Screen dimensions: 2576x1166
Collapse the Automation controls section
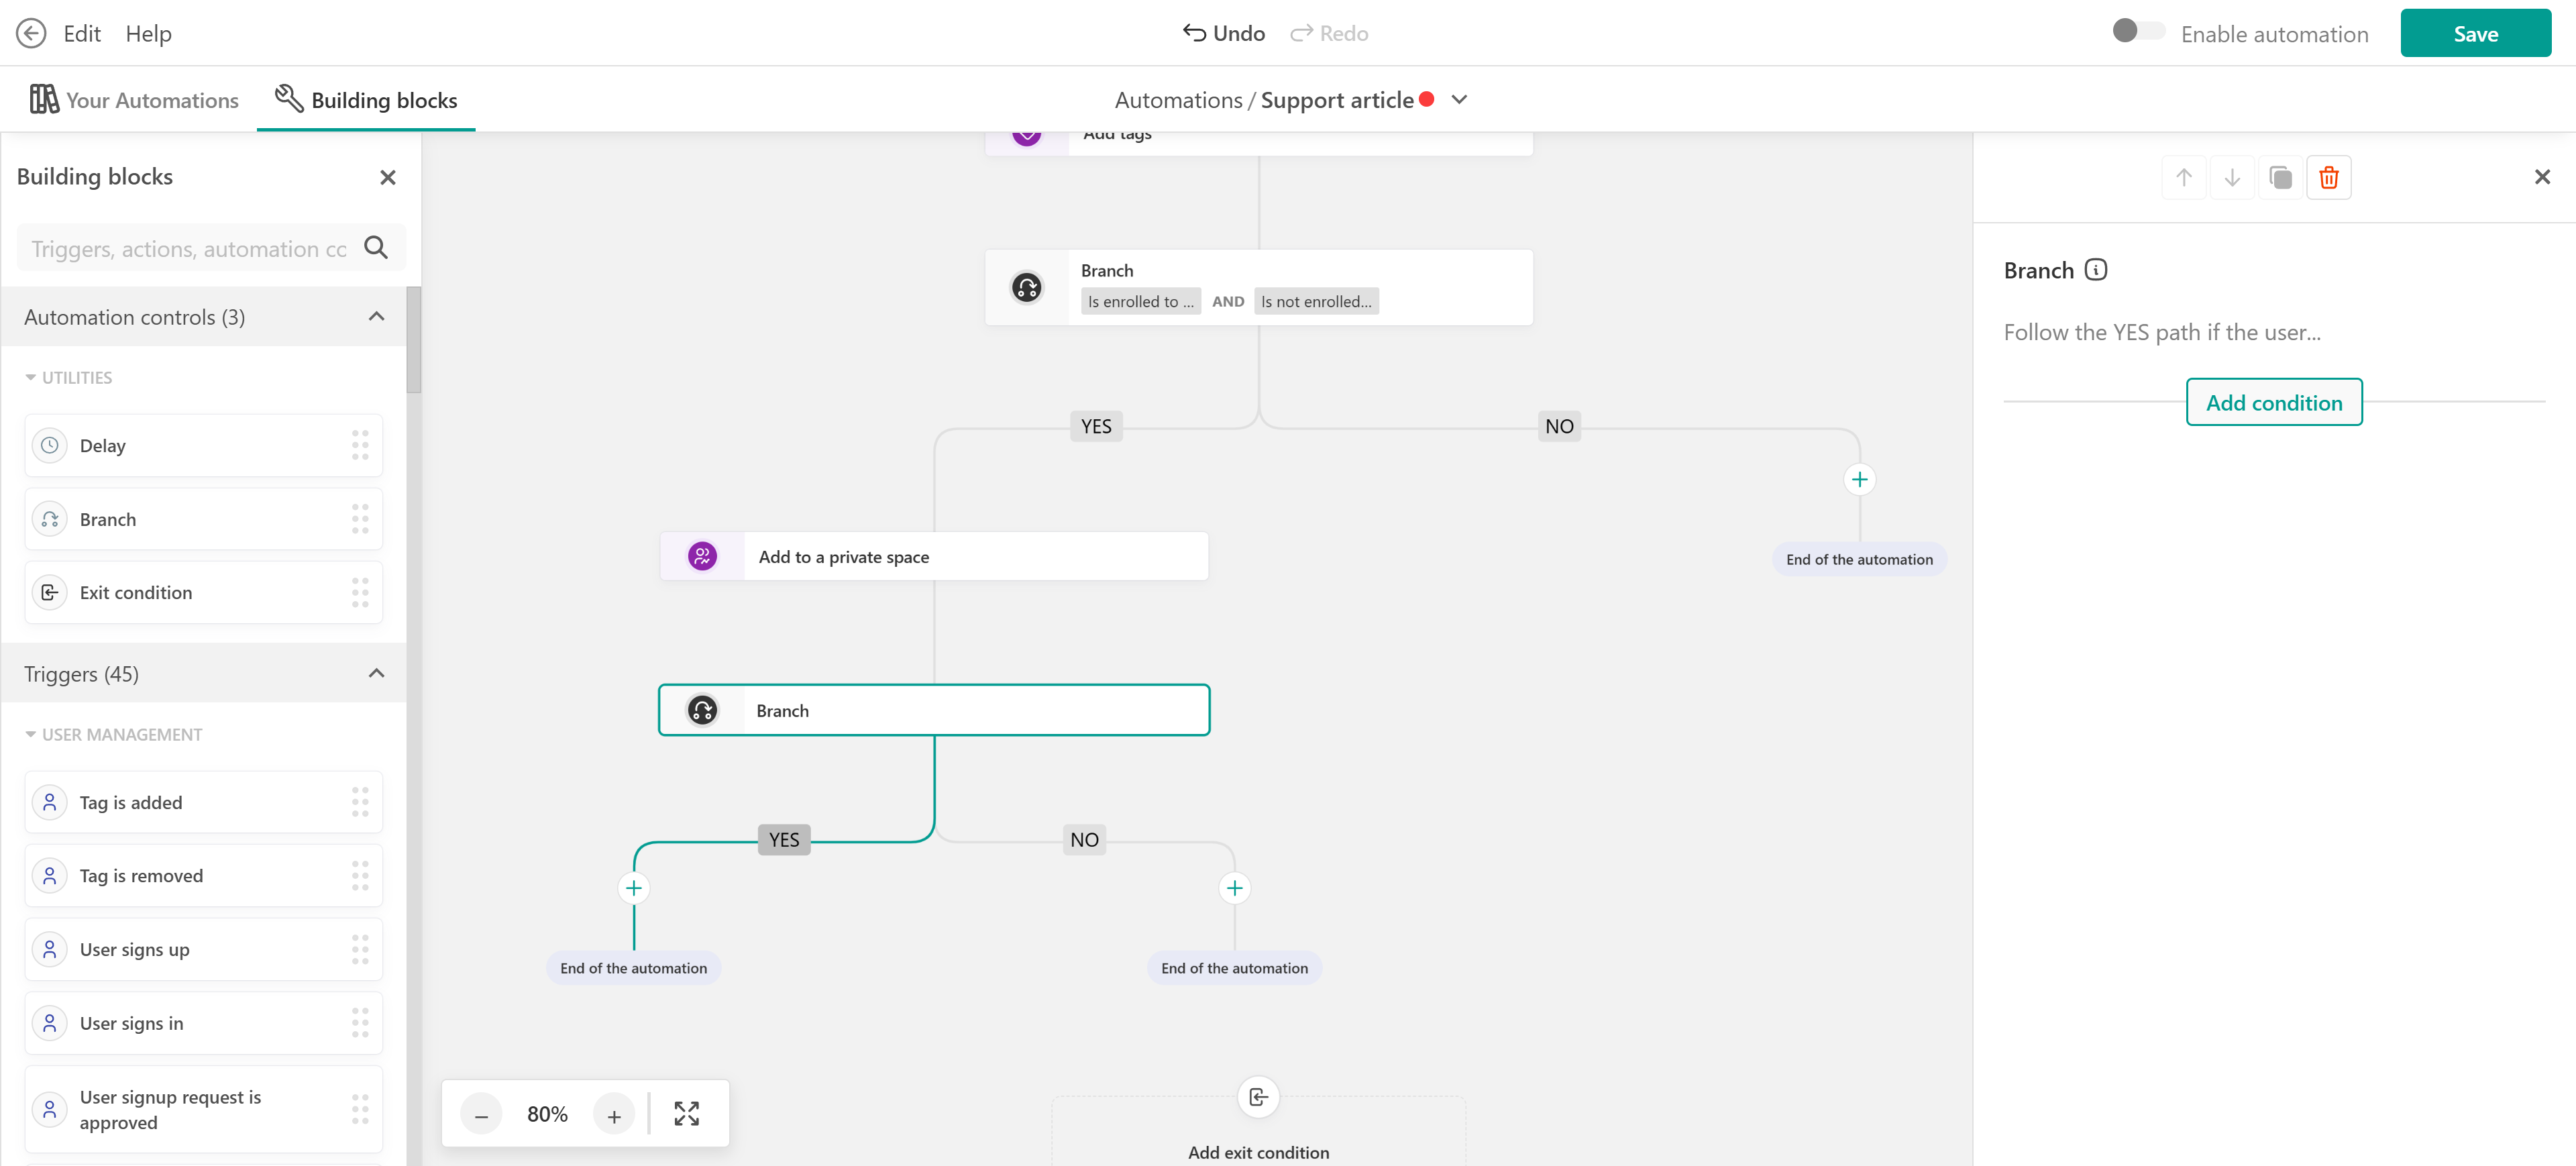click(376, 317)
